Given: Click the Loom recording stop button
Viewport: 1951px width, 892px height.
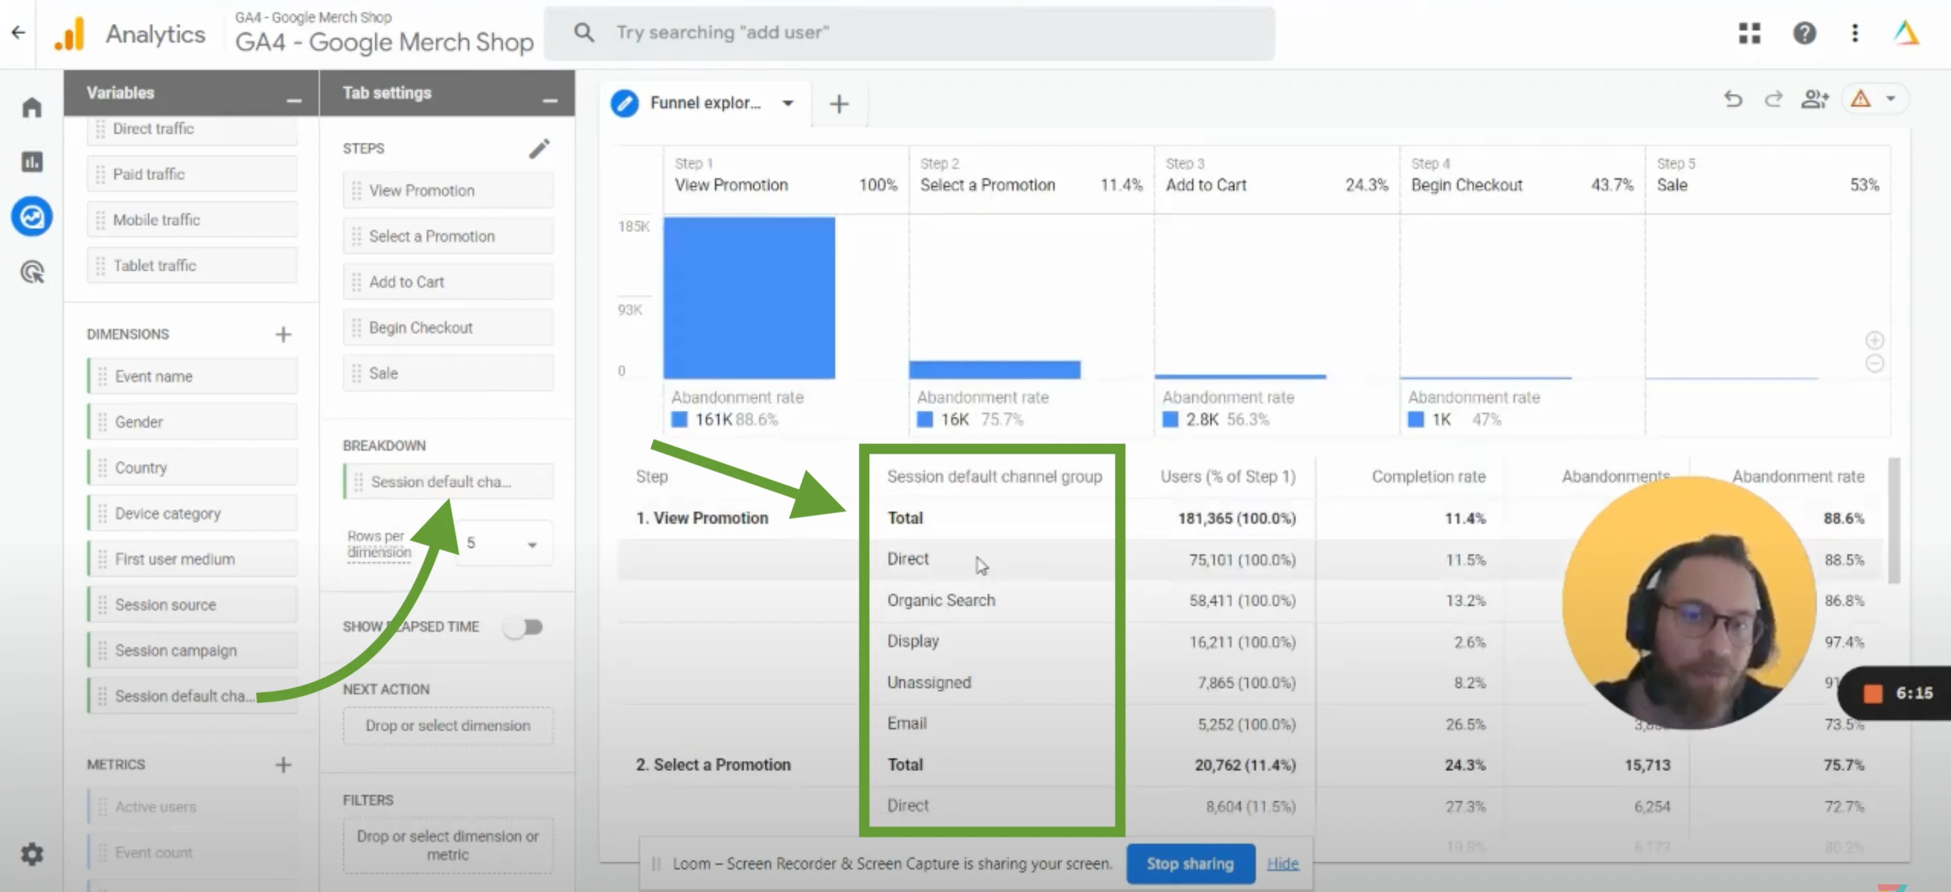Looking at the screenshot, I should coord(1872,694).
